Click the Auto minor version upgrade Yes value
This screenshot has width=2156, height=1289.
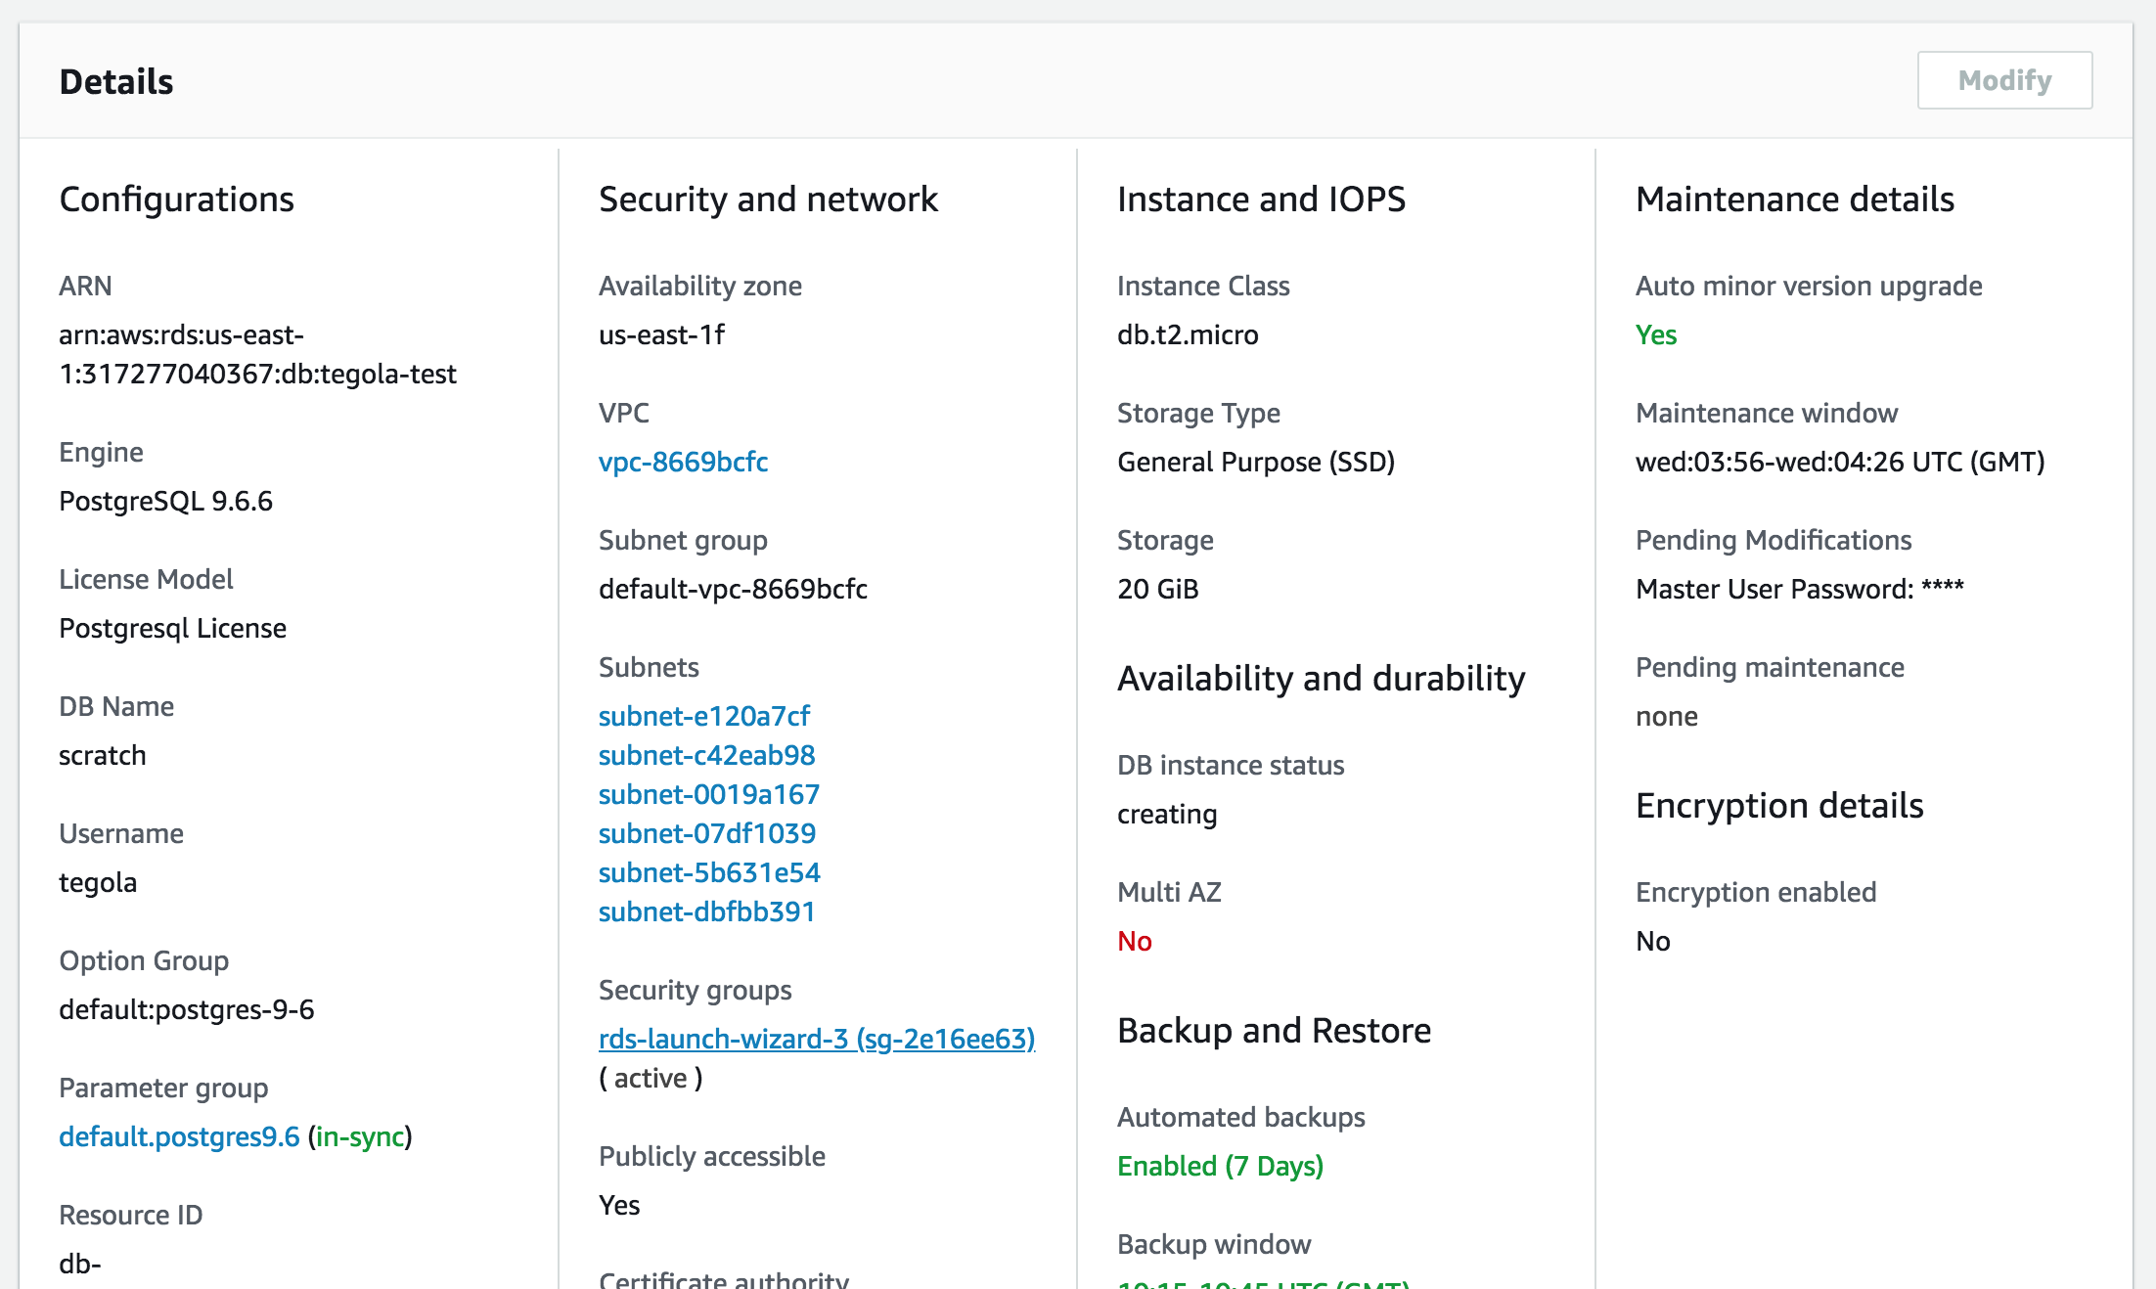1655,334
